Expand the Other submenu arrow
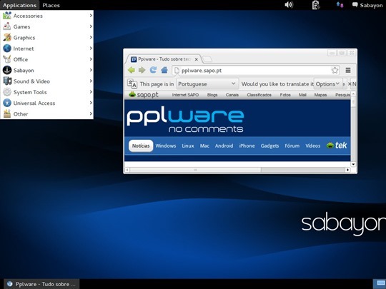386x289 pixels. [x=91, y=113]
